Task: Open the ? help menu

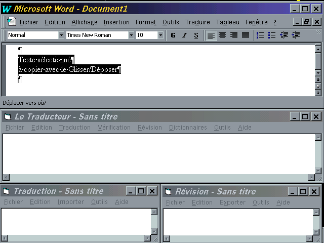Action: 275,22
